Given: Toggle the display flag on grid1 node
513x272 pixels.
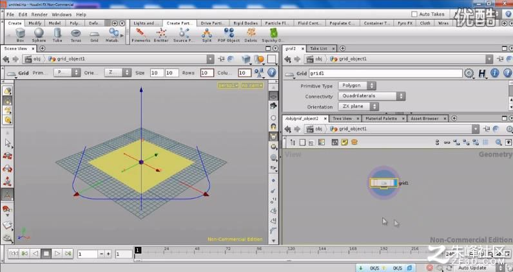Looking at the screenshot, I should pyautogui.click(x=395, y=183).
